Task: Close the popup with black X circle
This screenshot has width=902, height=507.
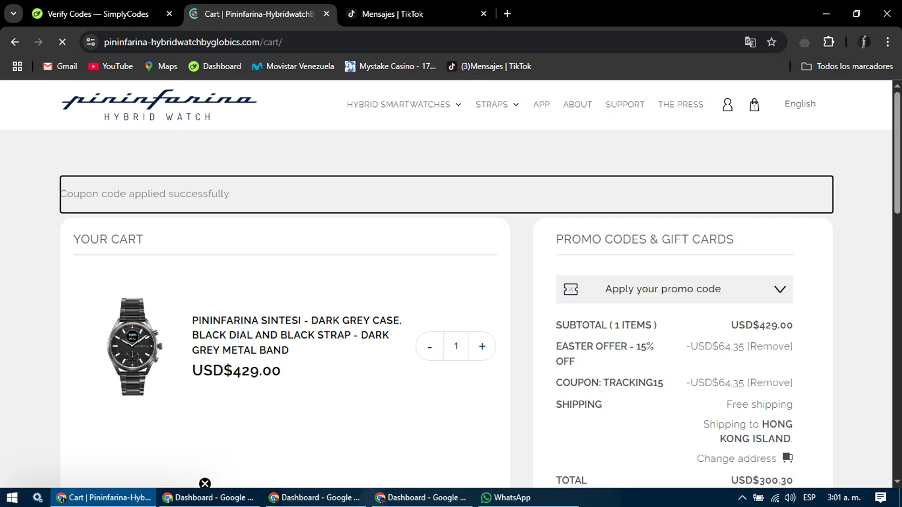Action: (x=205, y=484)
